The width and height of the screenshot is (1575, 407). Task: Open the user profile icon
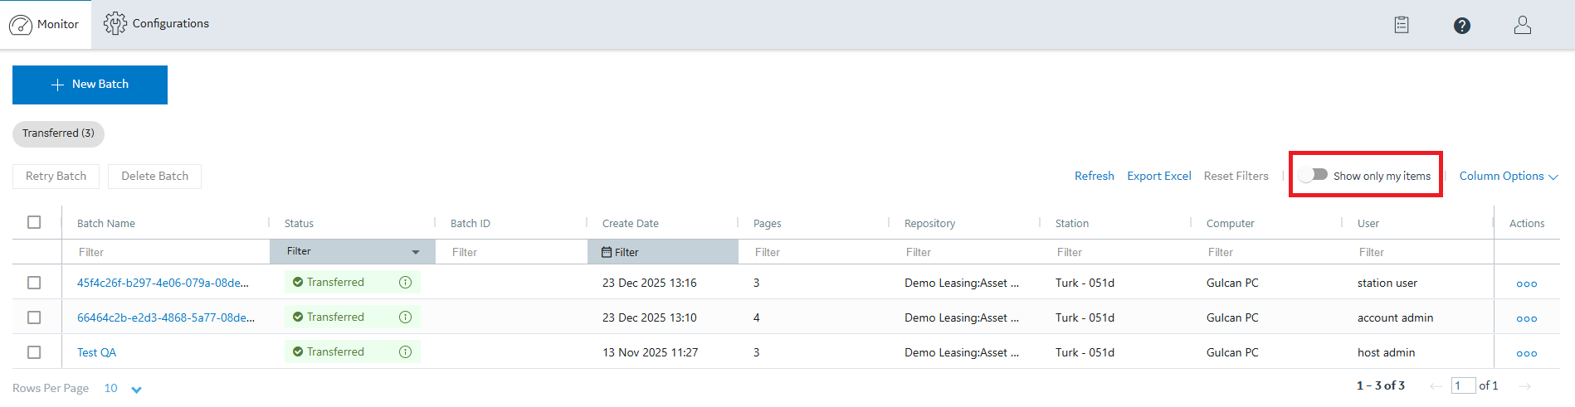point(1523,25)
